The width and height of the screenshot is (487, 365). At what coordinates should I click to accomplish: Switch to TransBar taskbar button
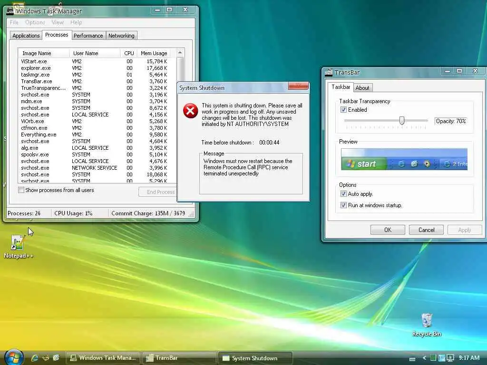tap(179, 358)
